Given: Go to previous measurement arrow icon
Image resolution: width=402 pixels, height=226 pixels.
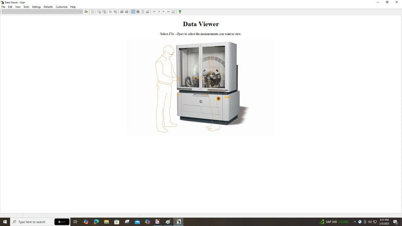Looking at the screenshot, I should point(159,12).
